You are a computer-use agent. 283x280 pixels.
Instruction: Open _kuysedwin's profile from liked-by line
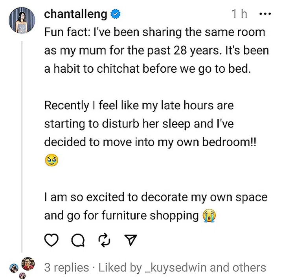(176, 268)
